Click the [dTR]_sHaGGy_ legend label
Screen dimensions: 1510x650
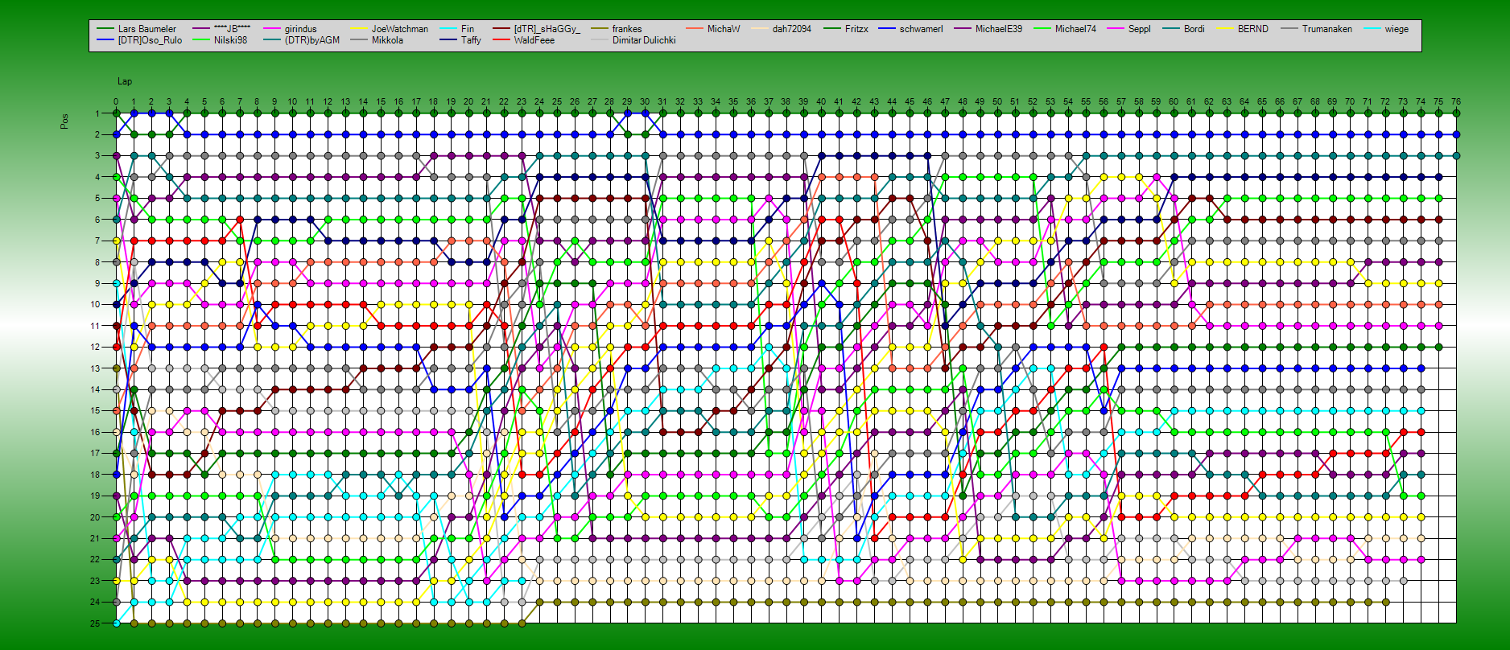coord(547,29)
